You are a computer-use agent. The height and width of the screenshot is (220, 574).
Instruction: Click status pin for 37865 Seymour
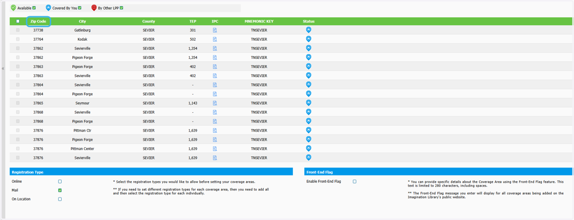point(309,103)
